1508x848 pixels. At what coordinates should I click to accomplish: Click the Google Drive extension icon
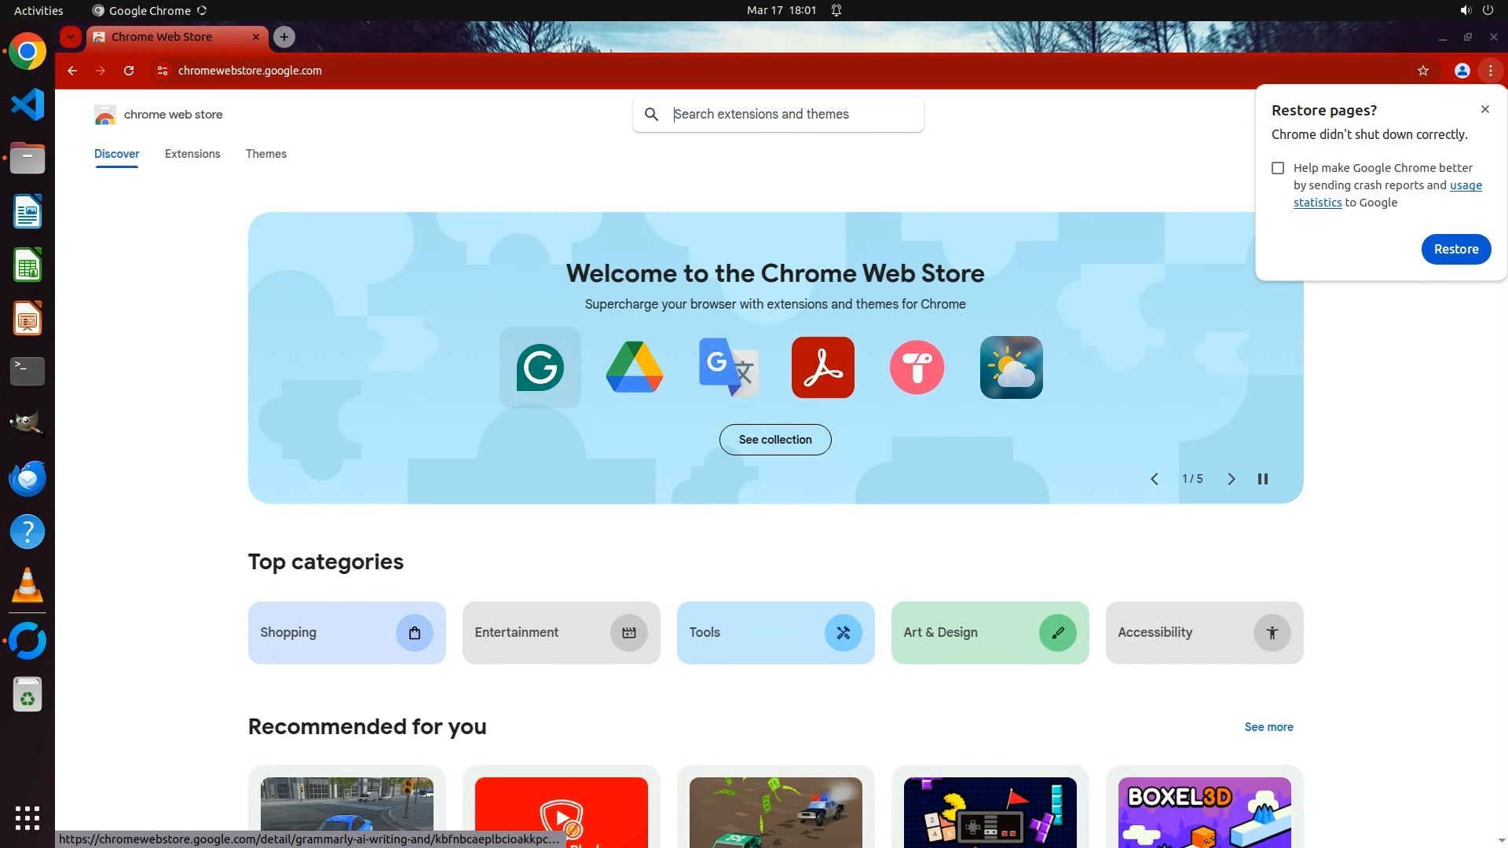[634, 367]
